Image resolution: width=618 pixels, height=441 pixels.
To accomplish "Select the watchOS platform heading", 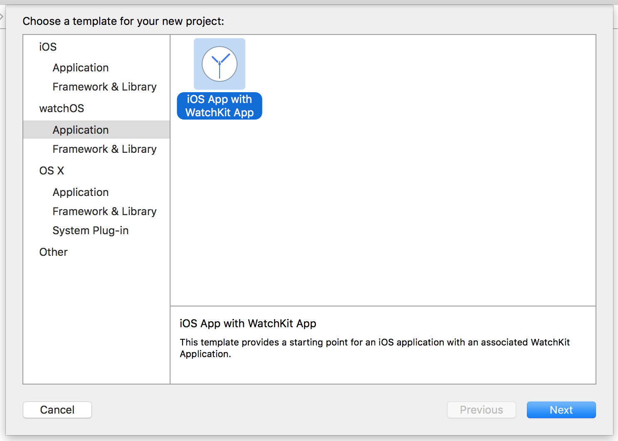I will point(62,108).
